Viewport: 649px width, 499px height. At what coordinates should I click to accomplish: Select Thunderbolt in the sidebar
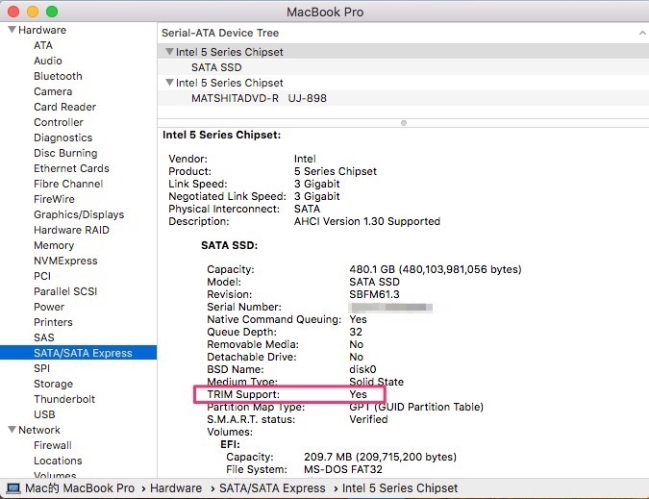click(64, 399)
